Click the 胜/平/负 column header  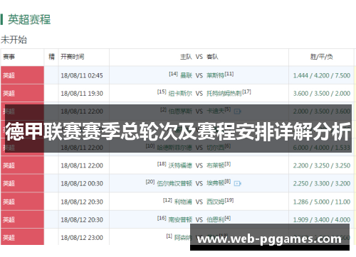tap(322, 57)
